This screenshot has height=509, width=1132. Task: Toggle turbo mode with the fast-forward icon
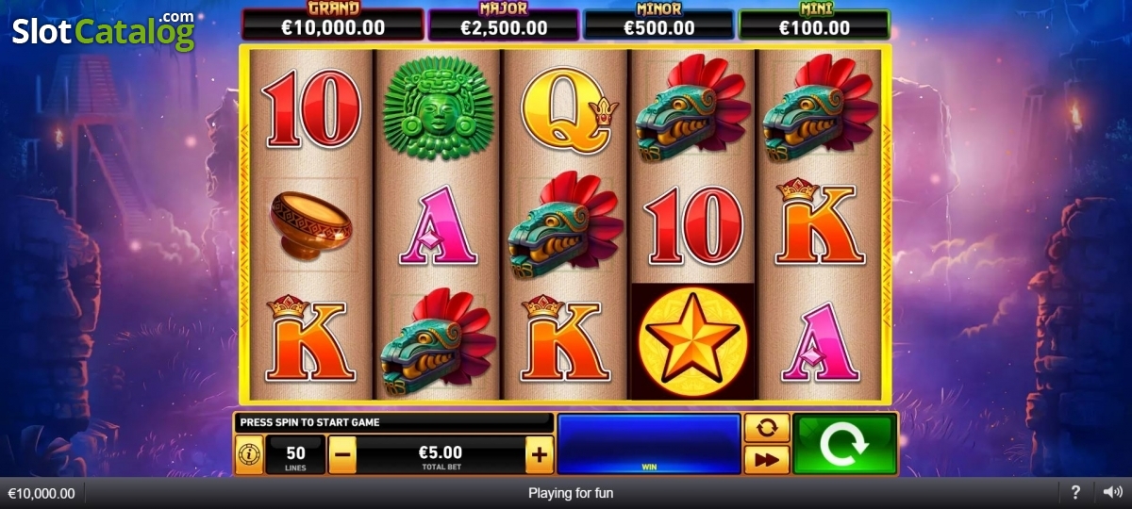[766, 459]
